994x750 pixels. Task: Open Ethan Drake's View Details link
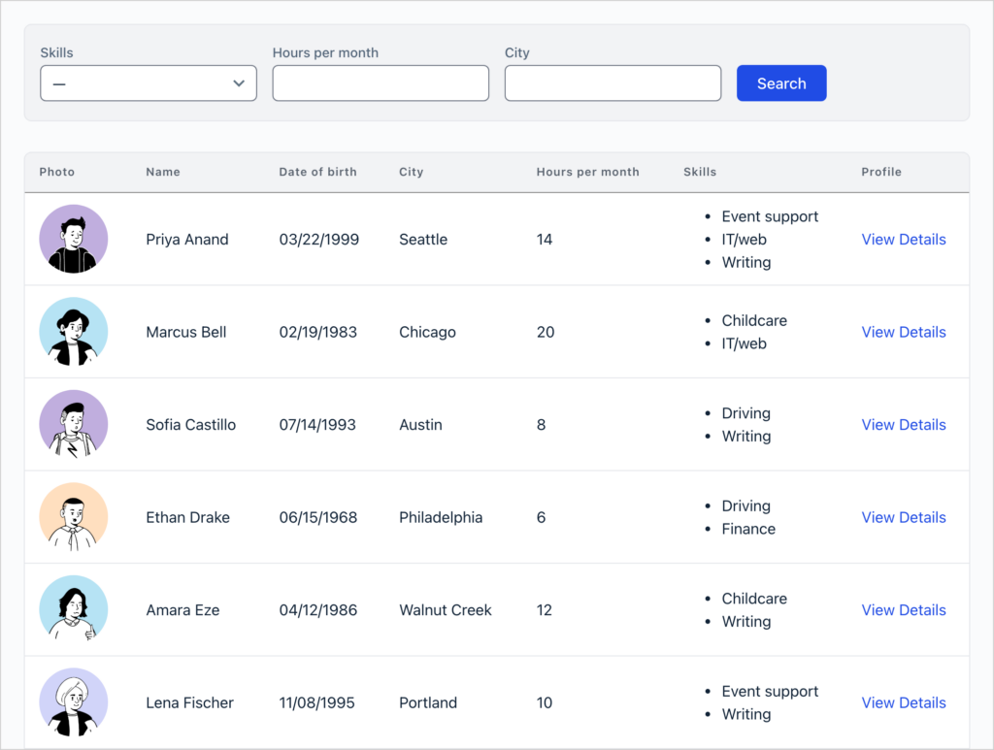point(904,517)
